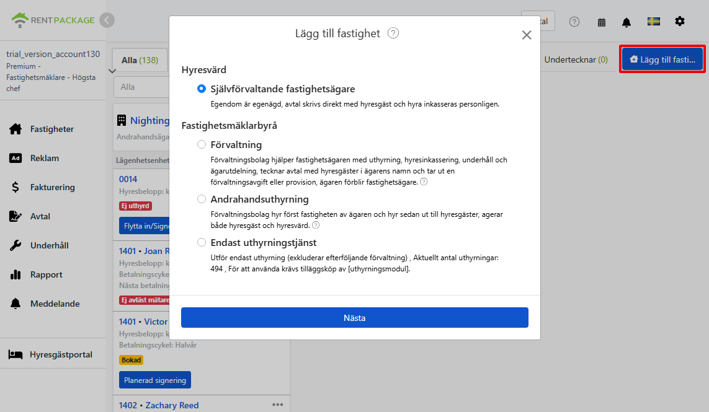The height and width of the screenshot is (412, 709).
Task: Click the Fakturering dollar icon in the sidebar
Action: pos(16,187)
